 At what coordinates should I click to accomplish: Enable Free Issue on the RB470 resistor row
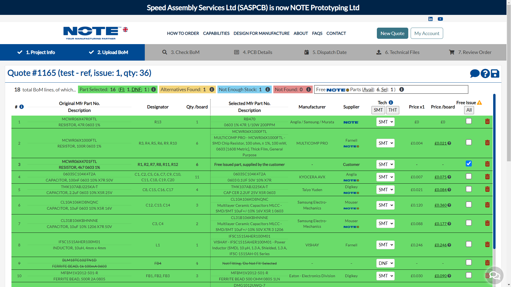point(469,121)
